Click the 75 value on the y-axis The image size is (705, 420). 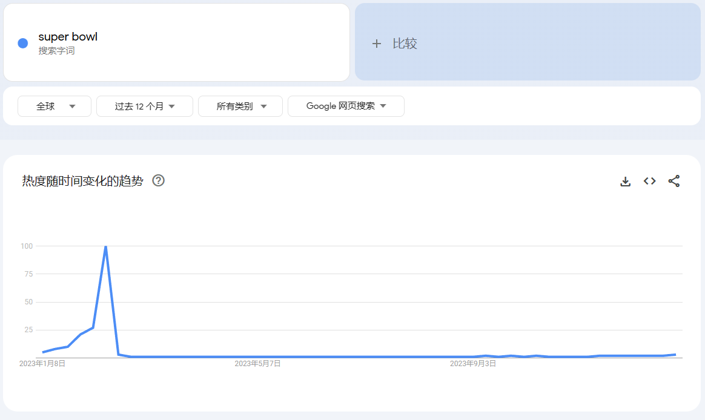(x=29, y=274)
